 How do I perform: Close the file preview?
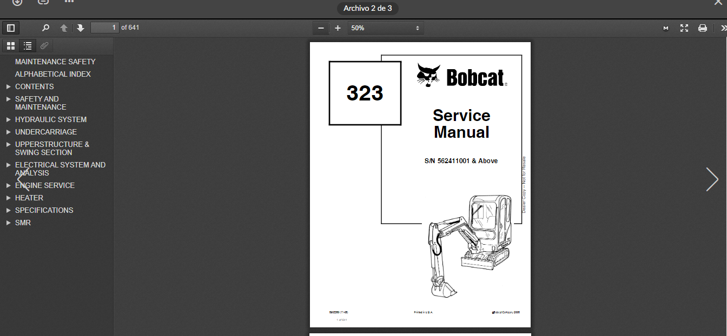click(x=719, y=2)
